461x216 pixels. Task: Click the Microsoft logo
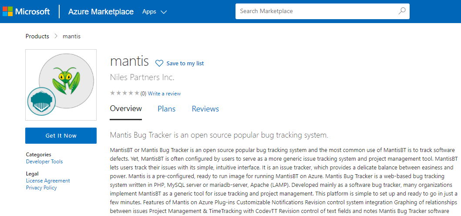pos(26,12)
